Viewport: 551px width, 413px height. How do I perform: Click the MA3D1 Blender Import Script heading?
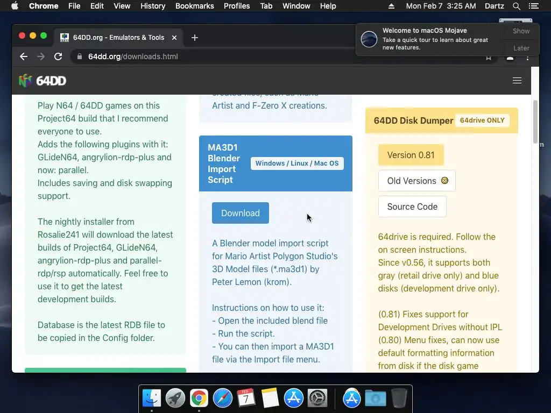224,163
